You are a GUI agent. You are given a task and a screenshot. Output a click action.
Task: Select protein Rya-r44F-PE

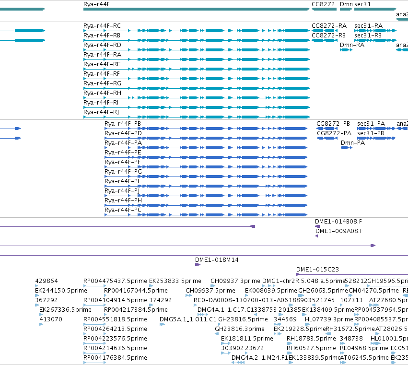(123, 153)
